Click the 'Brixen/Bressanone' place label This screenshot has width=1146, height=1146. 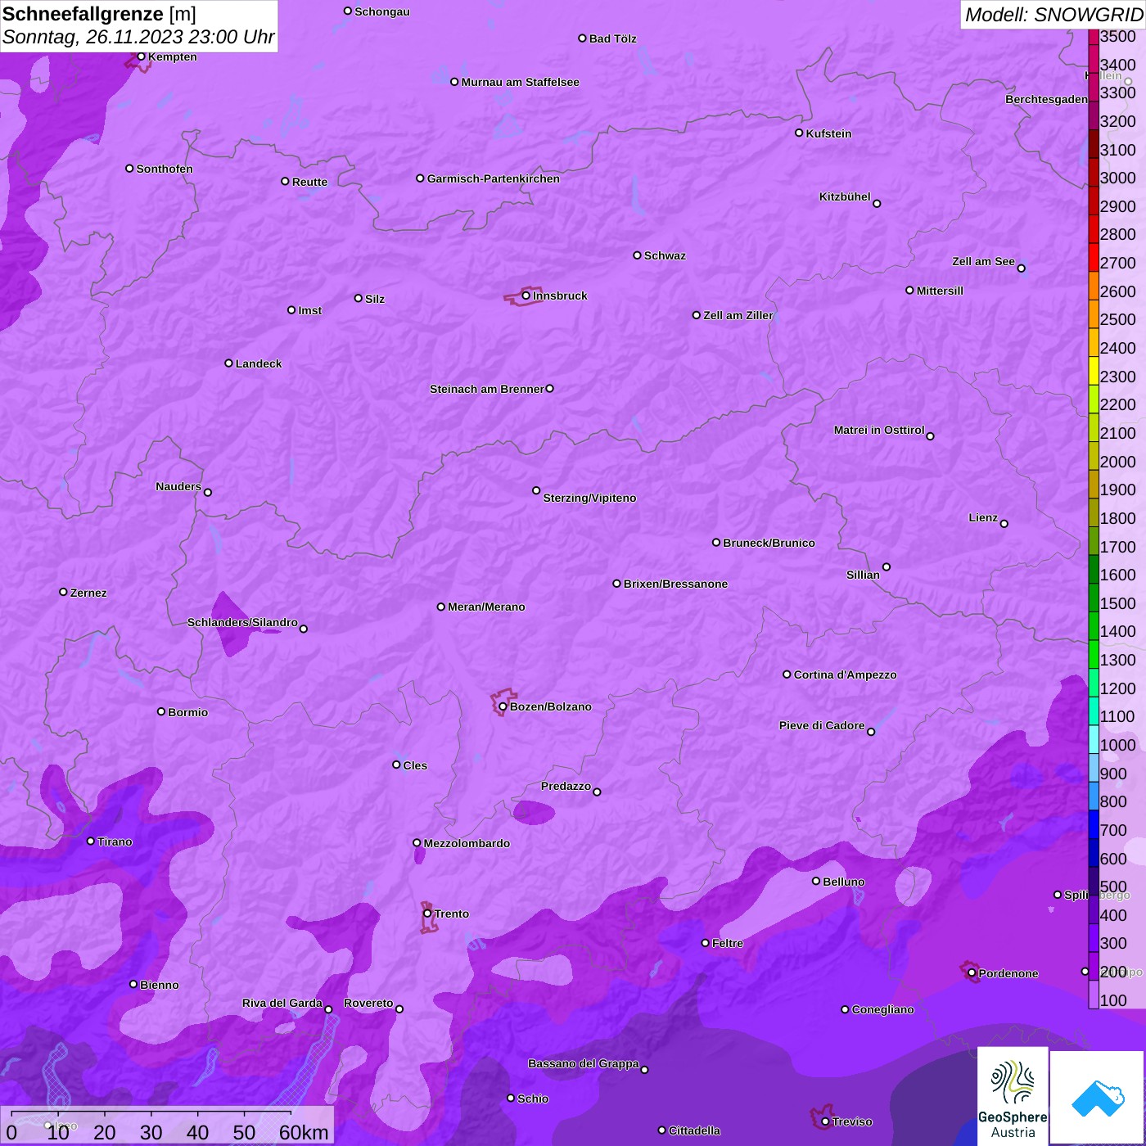675,584
